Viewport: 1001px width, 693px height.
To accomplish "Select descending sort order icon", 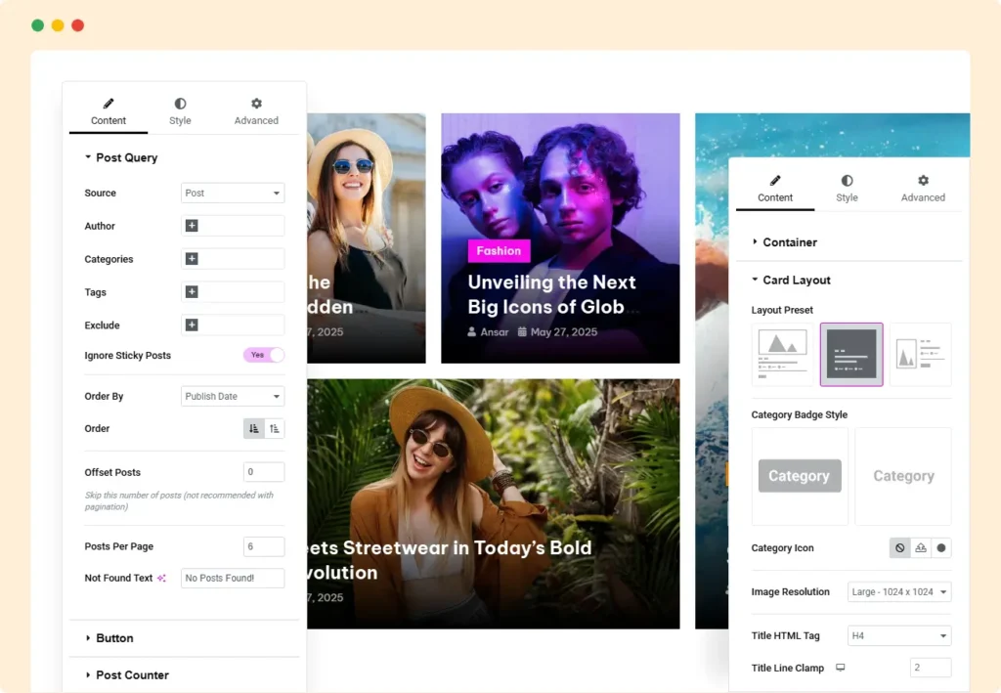I will point(254,428).
